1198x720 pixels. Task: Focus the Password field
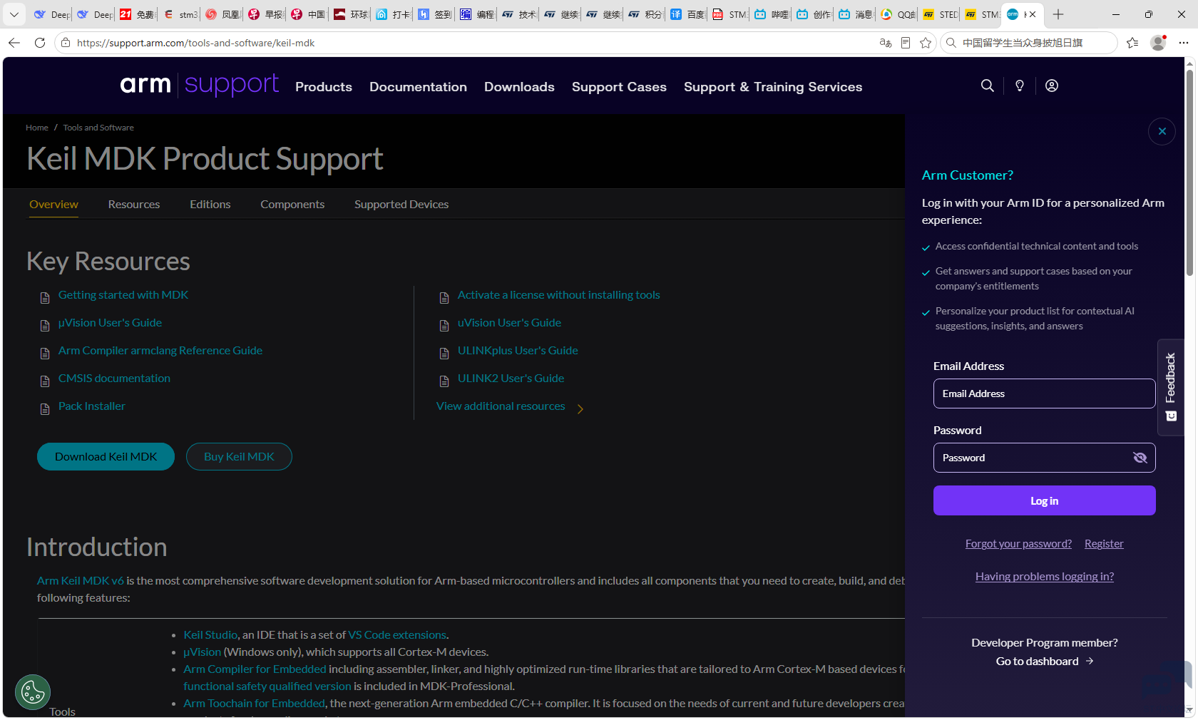pyautogui.click(x=1044, y=458)
